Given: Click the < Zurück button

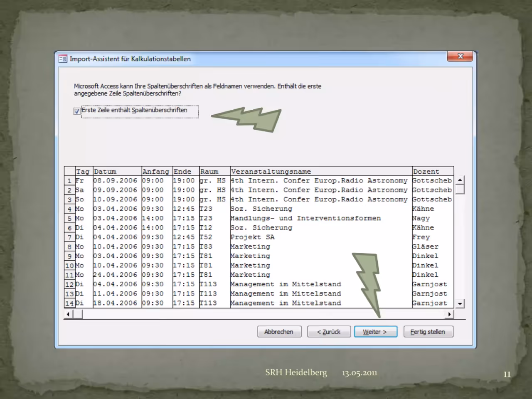Looking at the screenshot, I should (x=329, y=332).
